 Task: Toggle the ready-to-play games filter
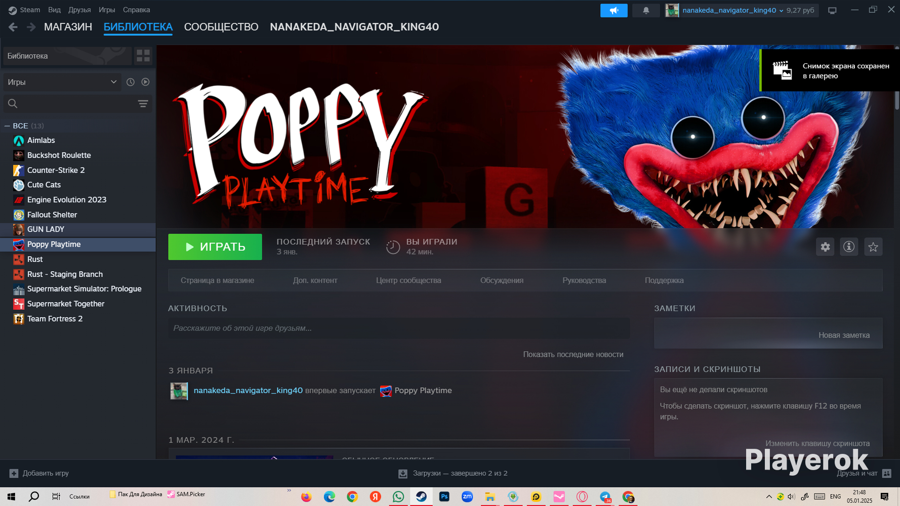pos(146,82)
